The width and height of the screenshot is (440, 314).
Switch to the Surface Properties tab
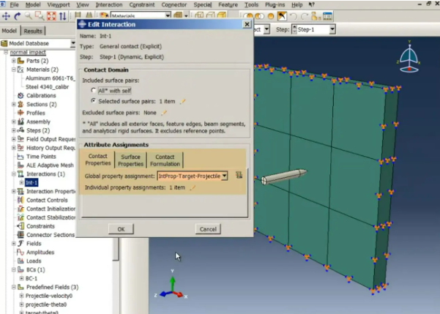pos(131,160)
